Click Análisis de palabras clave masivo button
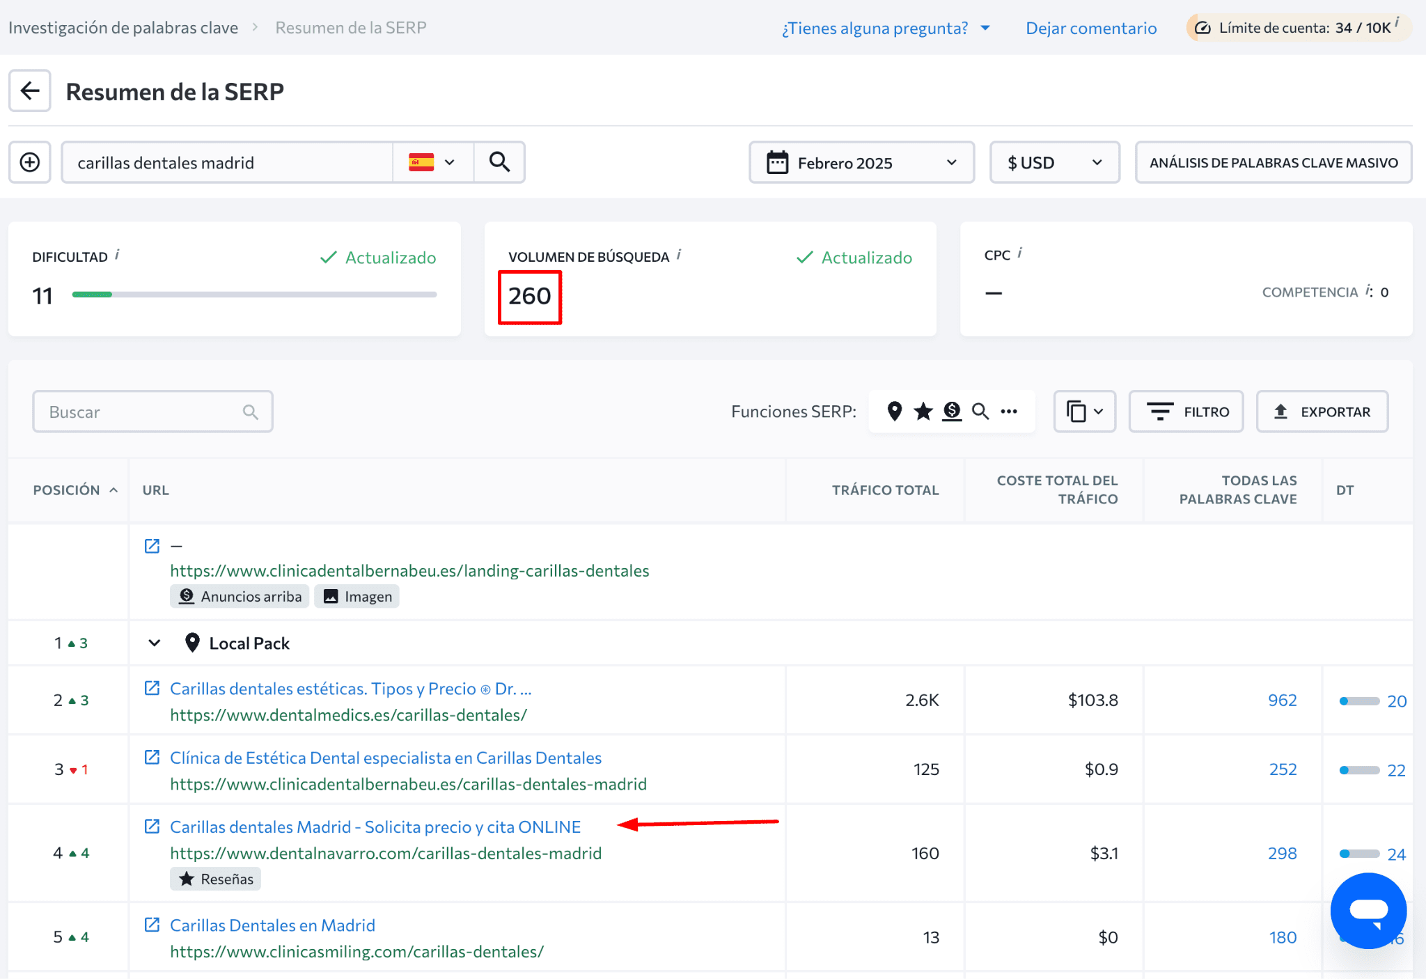 [1274, 162]
